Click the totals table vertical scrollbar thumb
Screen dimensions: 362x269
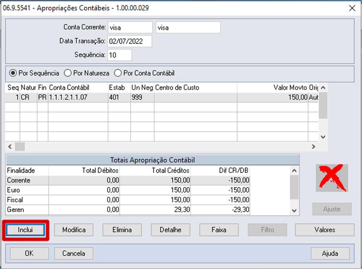[x=294, y=187]
